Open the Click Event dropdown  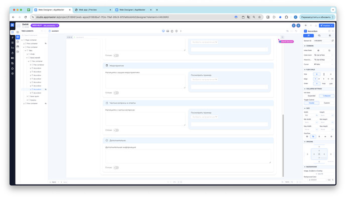(x=324, y=55)
